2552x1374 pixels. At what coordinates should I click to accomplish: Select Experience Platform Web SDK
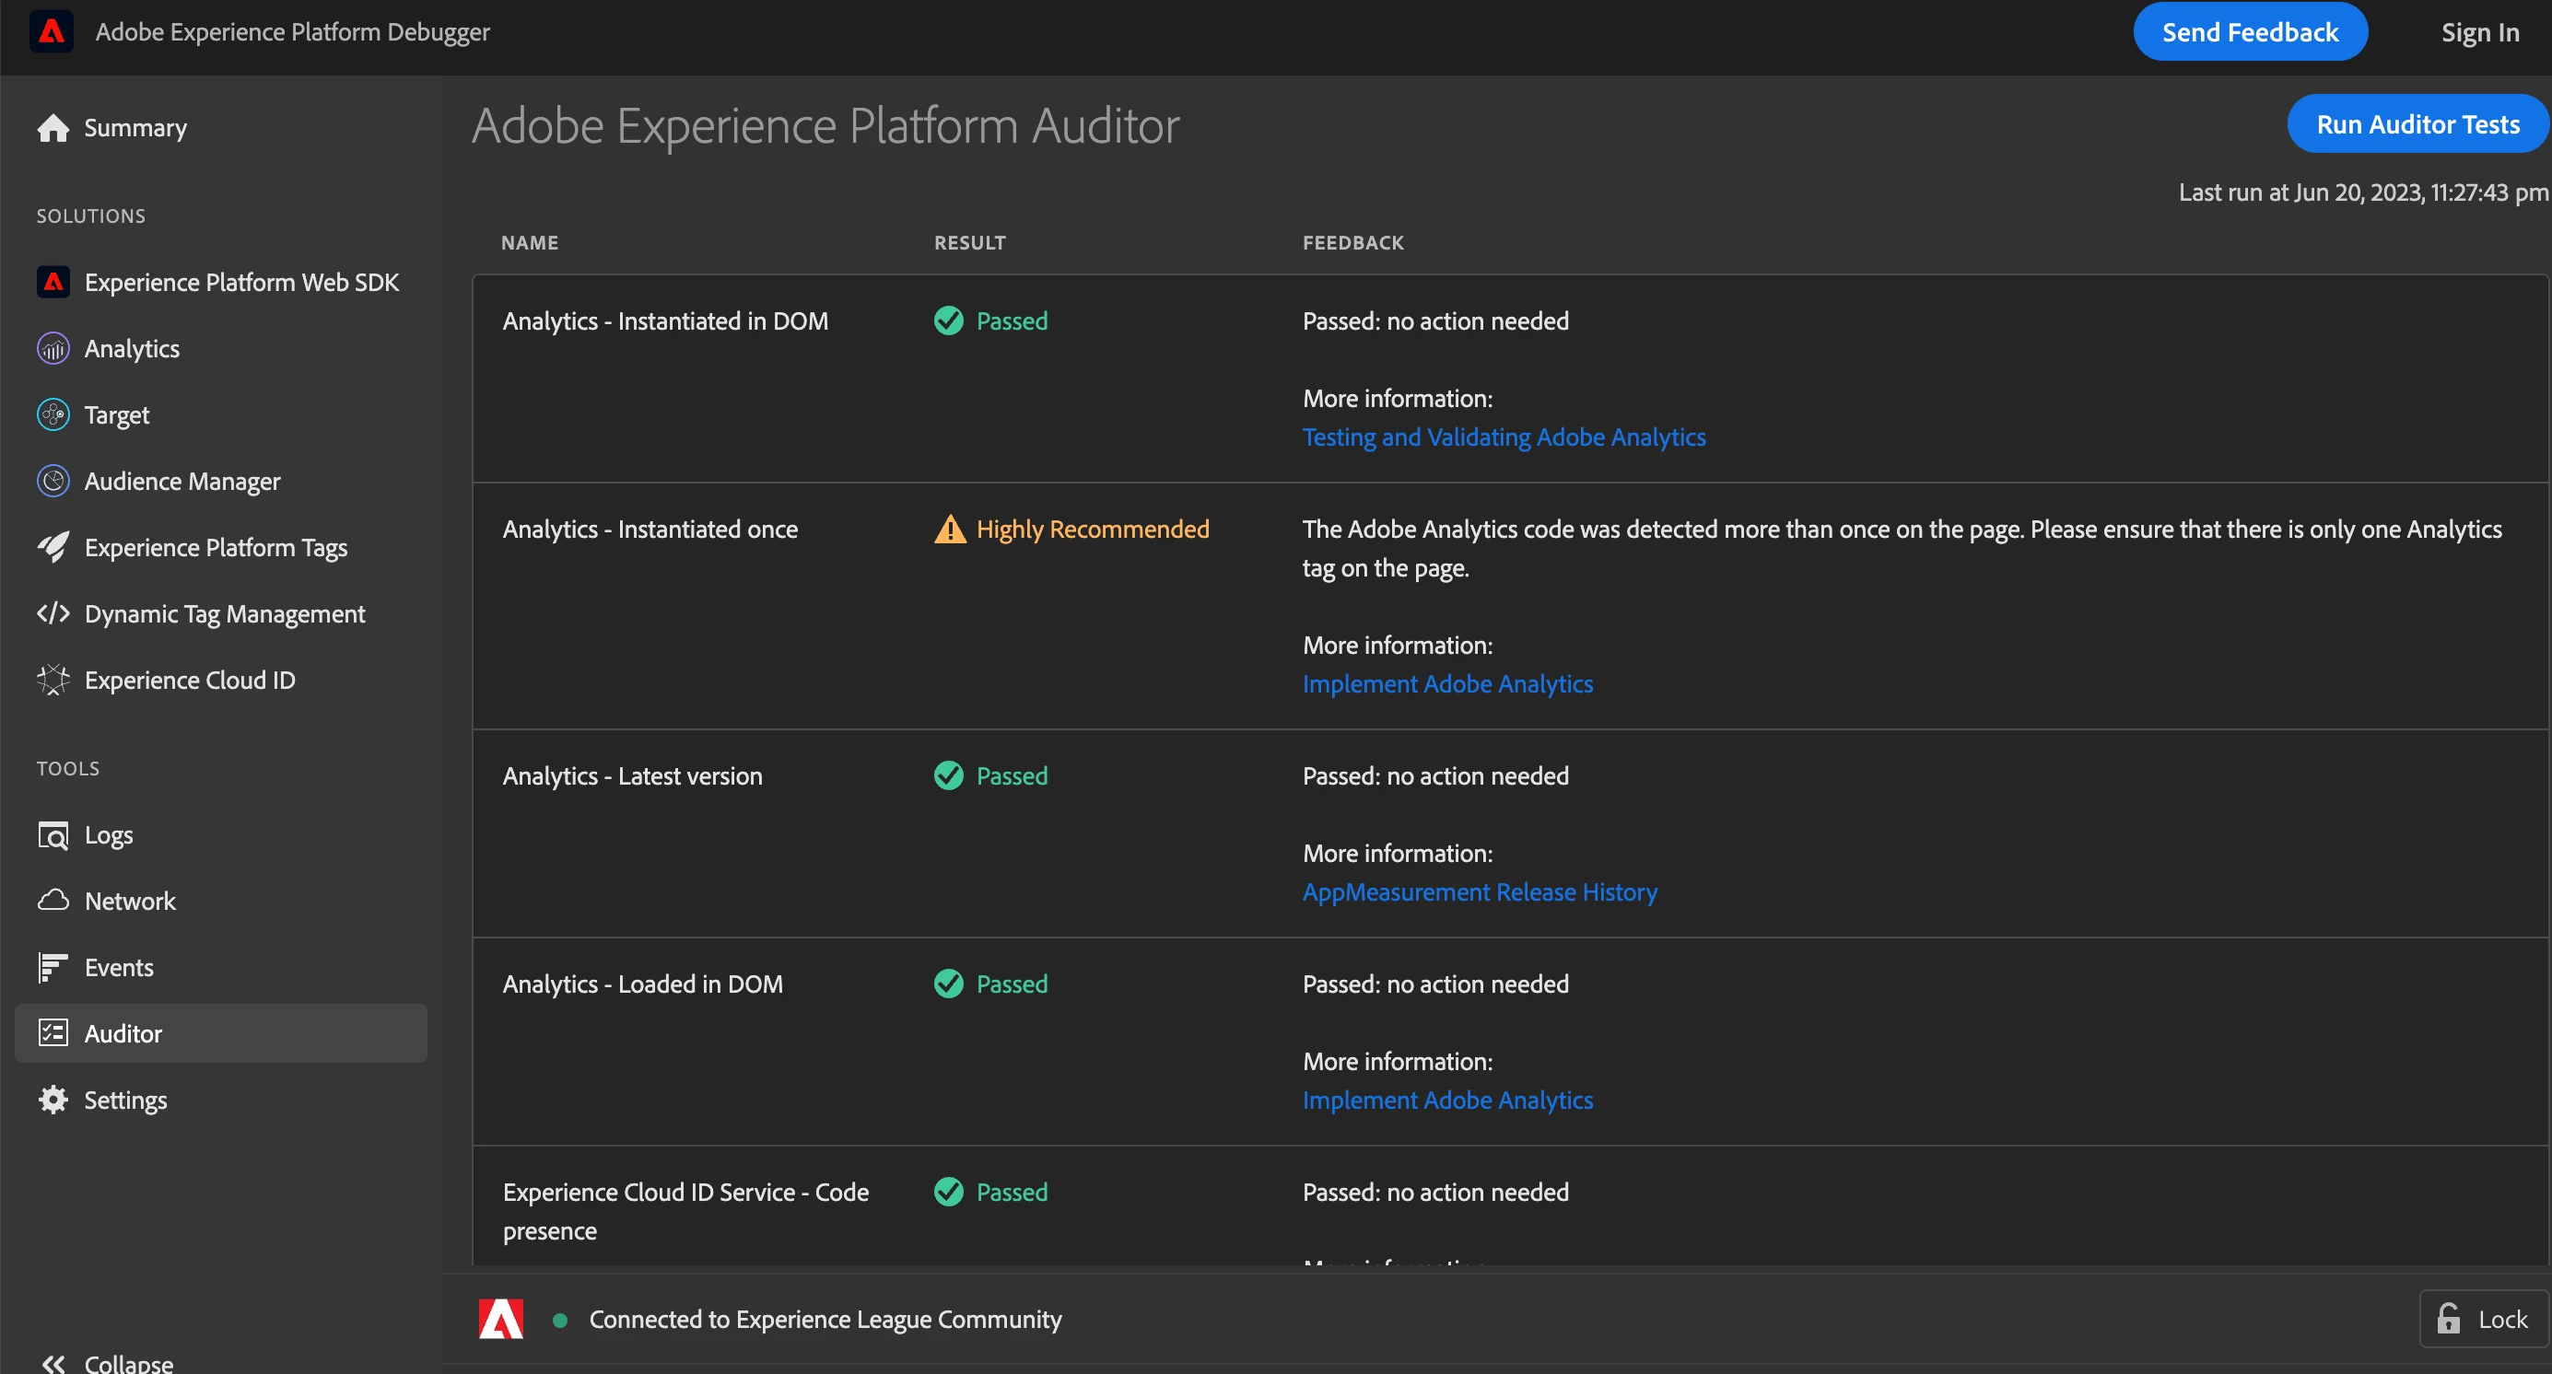pyautogui.click(x=240, y=282)
